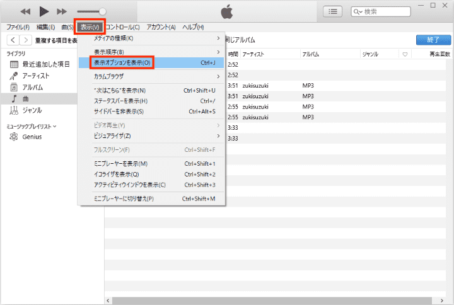Click the blue 終了 button
454x305 pixels.
click(x=433, y=40)
